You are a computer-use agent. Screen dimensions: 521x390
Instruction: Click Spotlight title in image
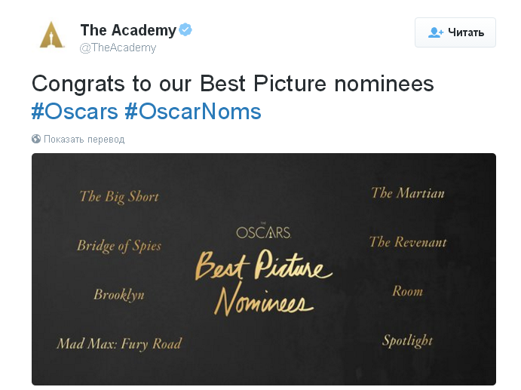coord(407,340)
